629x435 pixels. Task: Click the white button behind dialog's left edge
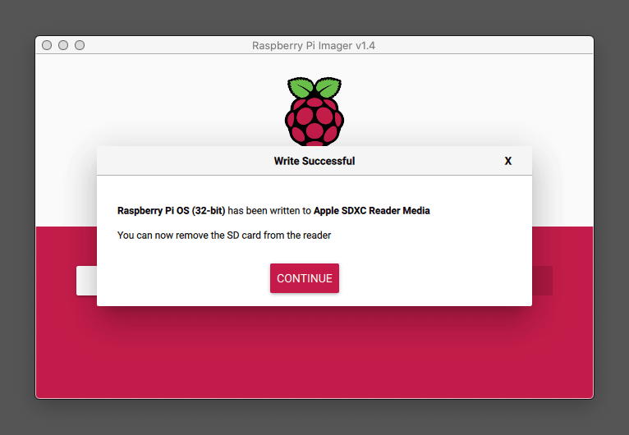(87, 281)
